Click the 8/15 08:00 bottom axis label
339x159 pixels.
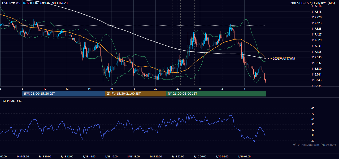[23, 156]
